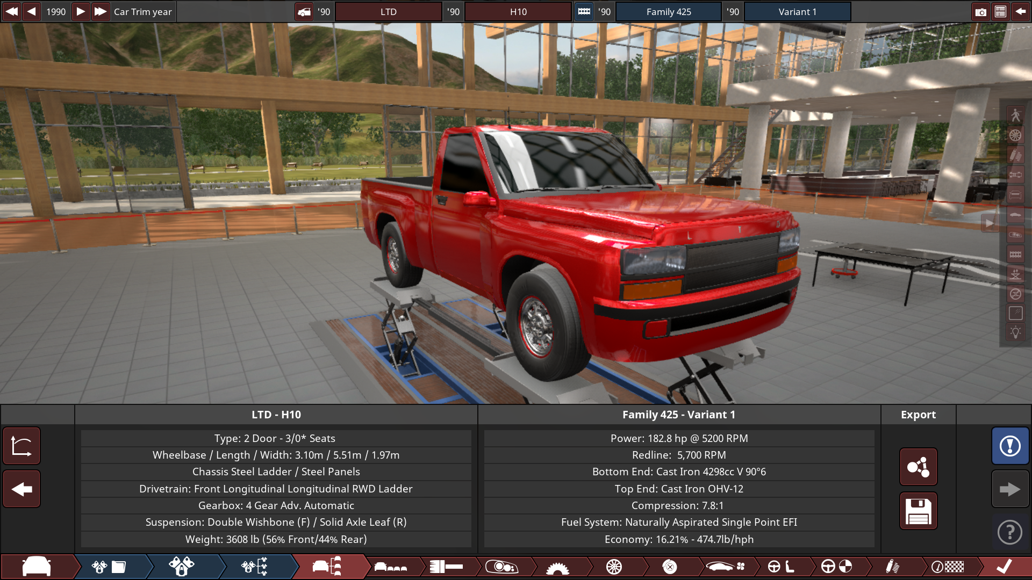Jump to earliest car trim year
This screenshot has height=580, width=1032.
tap(11, 11)
